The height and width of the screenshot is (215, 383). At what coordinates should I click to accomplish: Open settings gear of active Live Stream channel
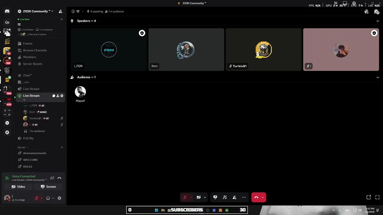62,96
